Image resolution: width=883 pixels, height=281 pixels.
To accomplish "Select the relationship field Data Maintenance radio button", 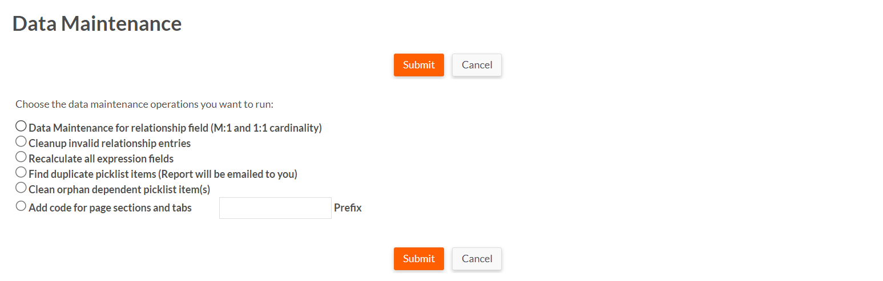I will (x=21, y=125).
